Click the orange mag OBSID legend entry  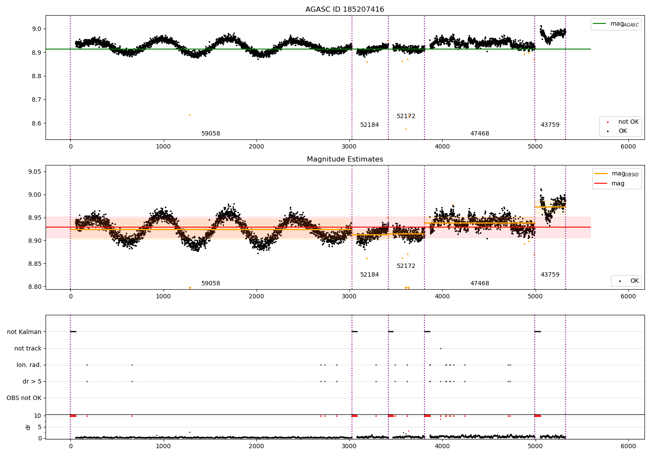(x=617, y=174)
